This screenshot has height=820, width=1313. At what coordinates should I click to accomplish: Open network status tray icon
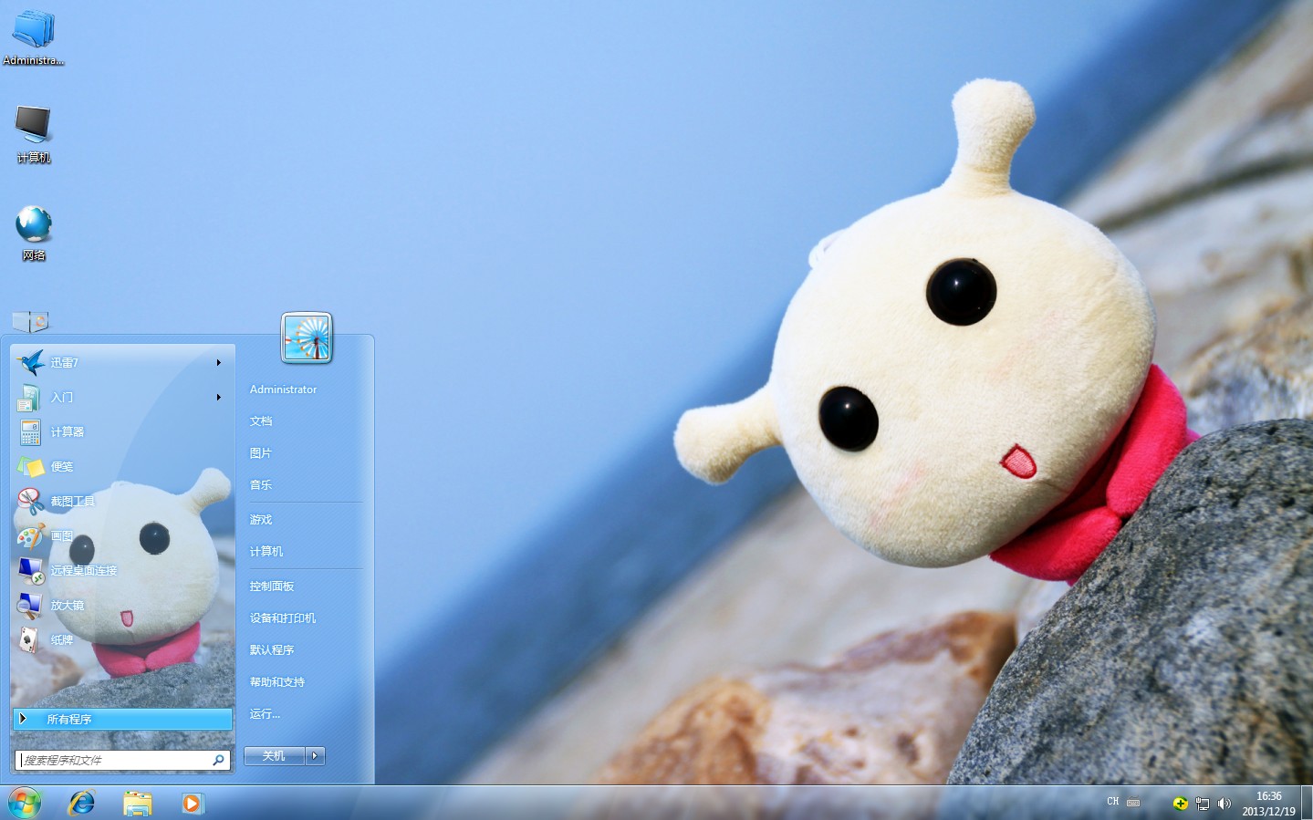1203,804
